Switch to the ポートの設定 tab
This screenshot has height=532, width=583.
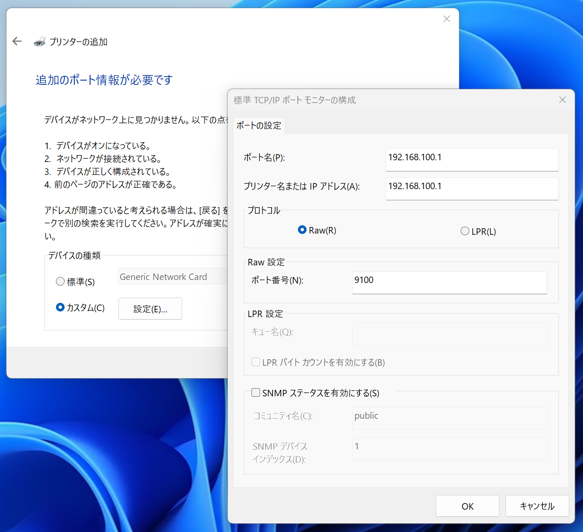pyautogui.click(x=259, y=125)
